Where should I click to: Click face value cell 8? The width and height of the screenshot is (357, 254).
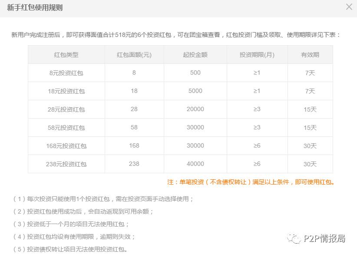click(134, 73)
